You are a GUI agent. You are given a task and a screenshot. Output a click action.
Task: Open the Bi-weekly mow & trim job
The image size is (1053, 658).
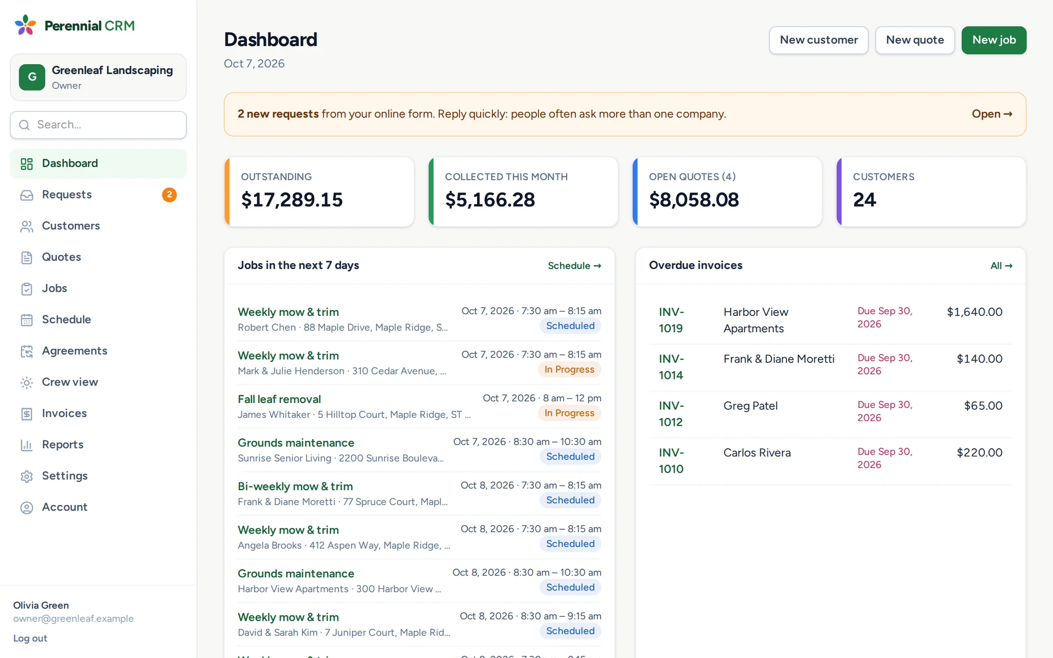pos(295,486)
